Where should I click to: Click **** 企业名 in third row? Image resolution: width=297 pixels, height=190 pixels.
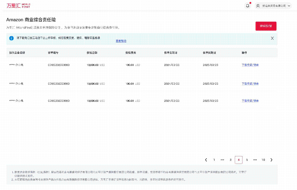16,101
